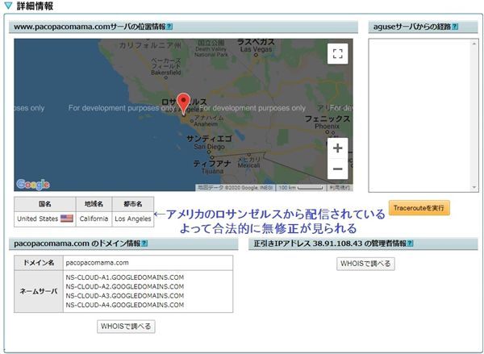The height and width of the screenshot is (354, 484).
Task: Click San Diego label on map
Action: (x=209, y=147)
